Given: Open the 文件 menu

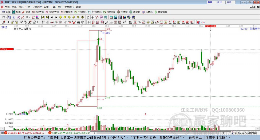Looking at the screenshot, I should click(x=7, y=7).
